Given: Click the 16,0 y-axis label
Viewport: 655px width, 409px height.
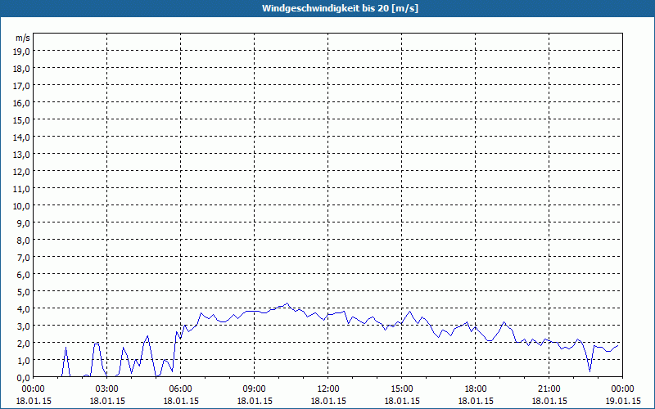Looking at the screenshot, I should pos(21,103).
